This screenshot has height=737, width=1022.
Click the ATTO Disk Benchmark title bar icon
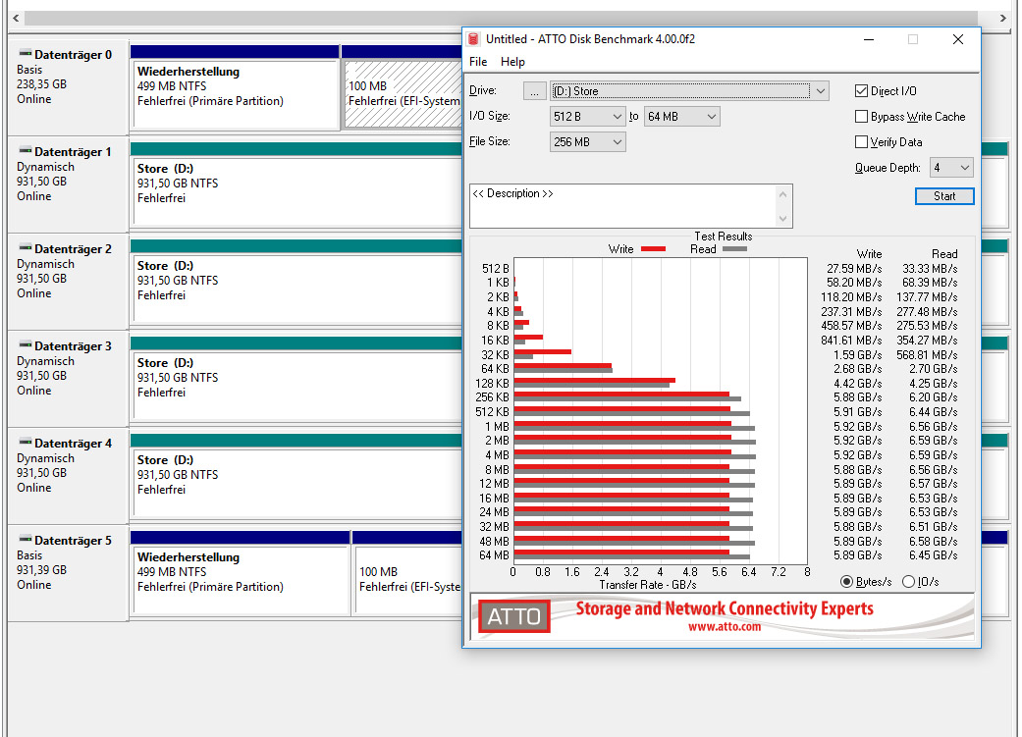tap(474, 39)
